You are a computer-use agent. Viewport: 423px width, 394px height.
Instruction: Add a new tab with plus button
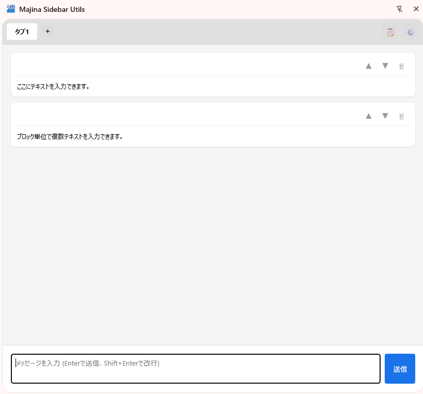pyautogui.click(x=48, y=31)
